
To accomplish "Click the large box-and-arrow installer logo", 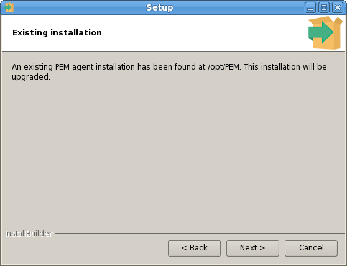I will pos(325,33).
